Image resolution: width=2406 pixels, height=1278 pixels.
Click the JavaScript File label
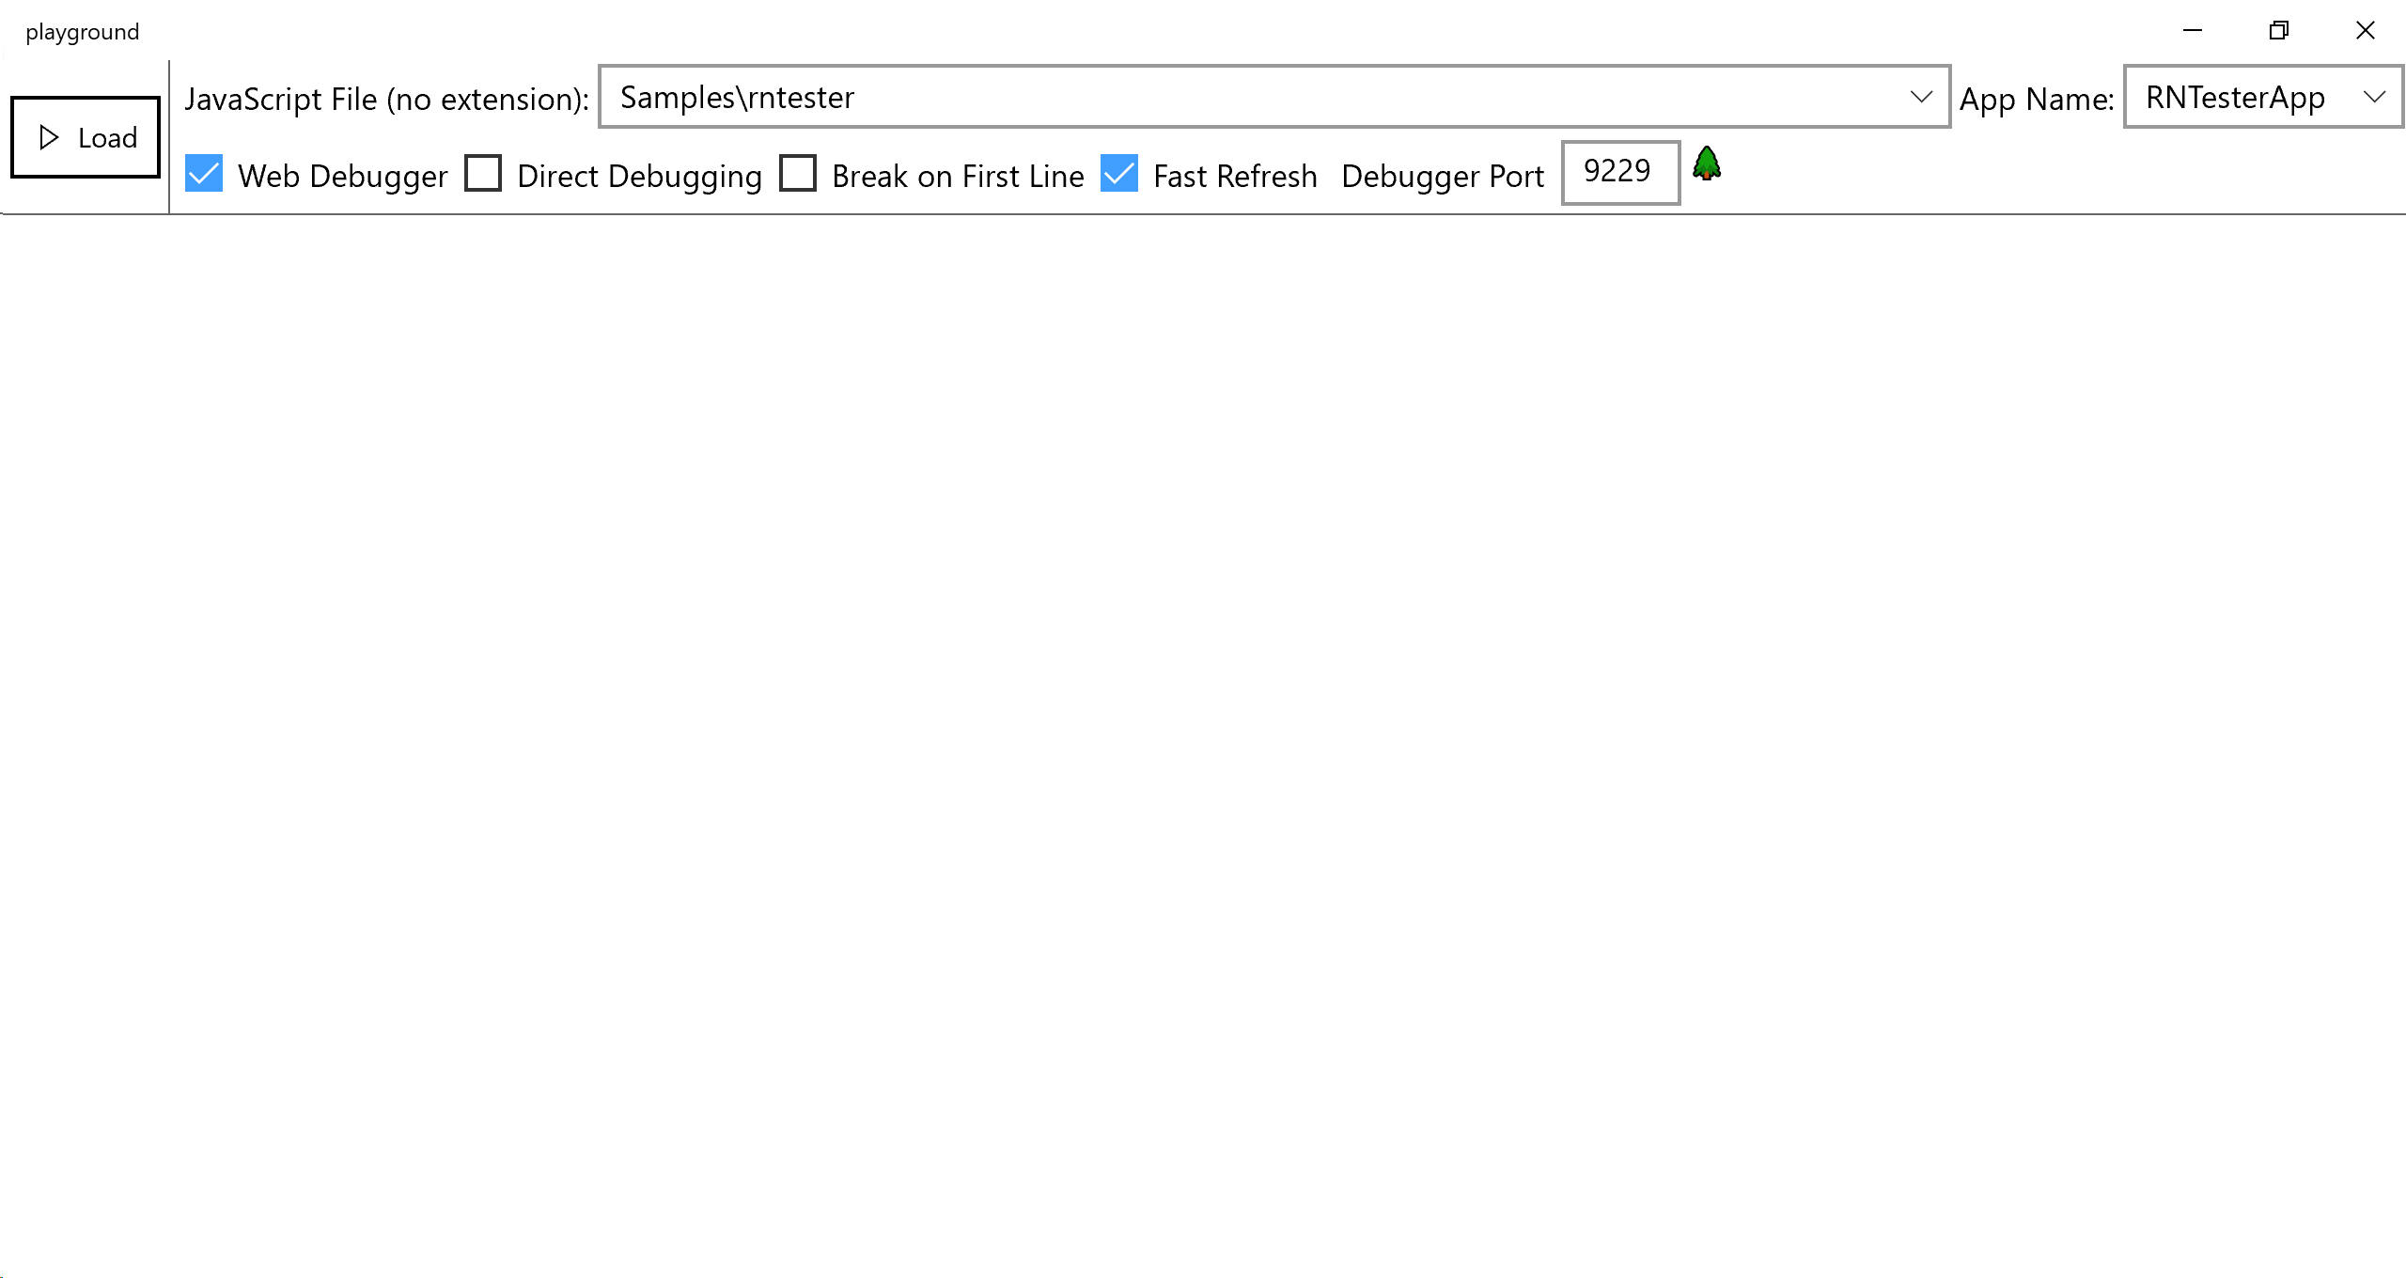pos(386,99)
